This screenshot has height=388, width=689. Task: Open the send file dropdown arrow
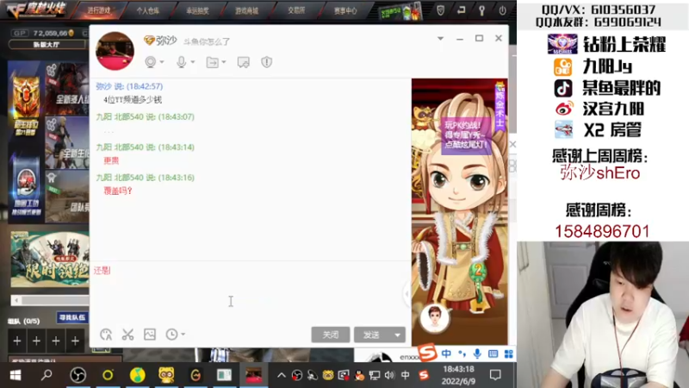point(224,62)
